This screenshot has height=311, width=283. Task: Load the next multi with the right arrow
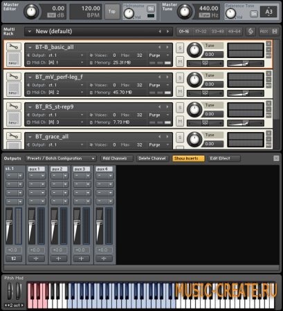[167, 31]
